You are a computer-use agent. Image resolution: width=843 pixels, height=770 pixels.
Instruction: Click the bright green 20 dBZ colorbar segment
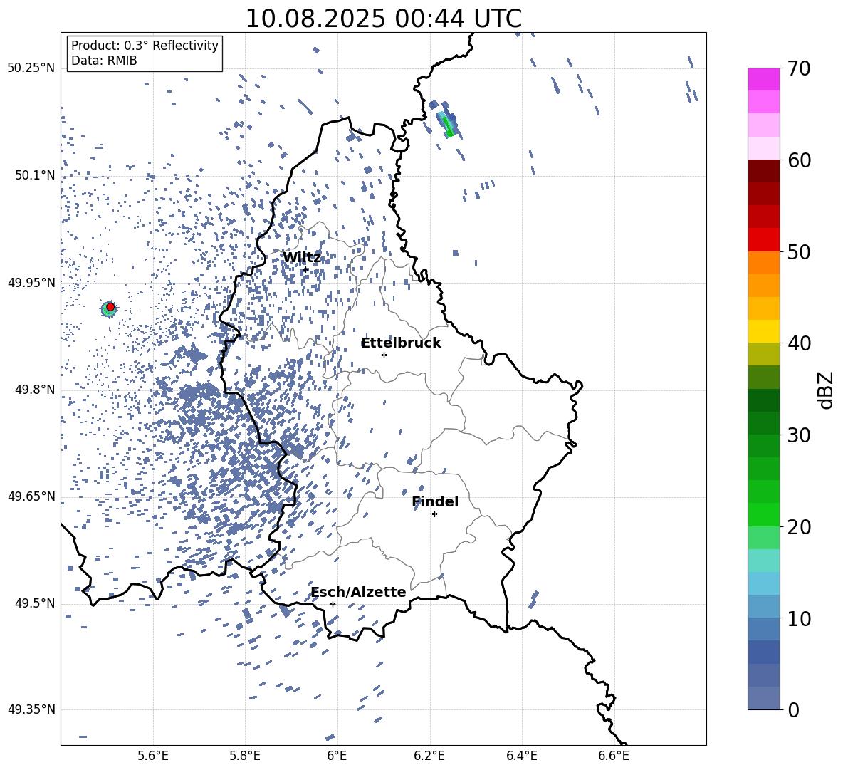pyautogui.click(x=763, y=514)
